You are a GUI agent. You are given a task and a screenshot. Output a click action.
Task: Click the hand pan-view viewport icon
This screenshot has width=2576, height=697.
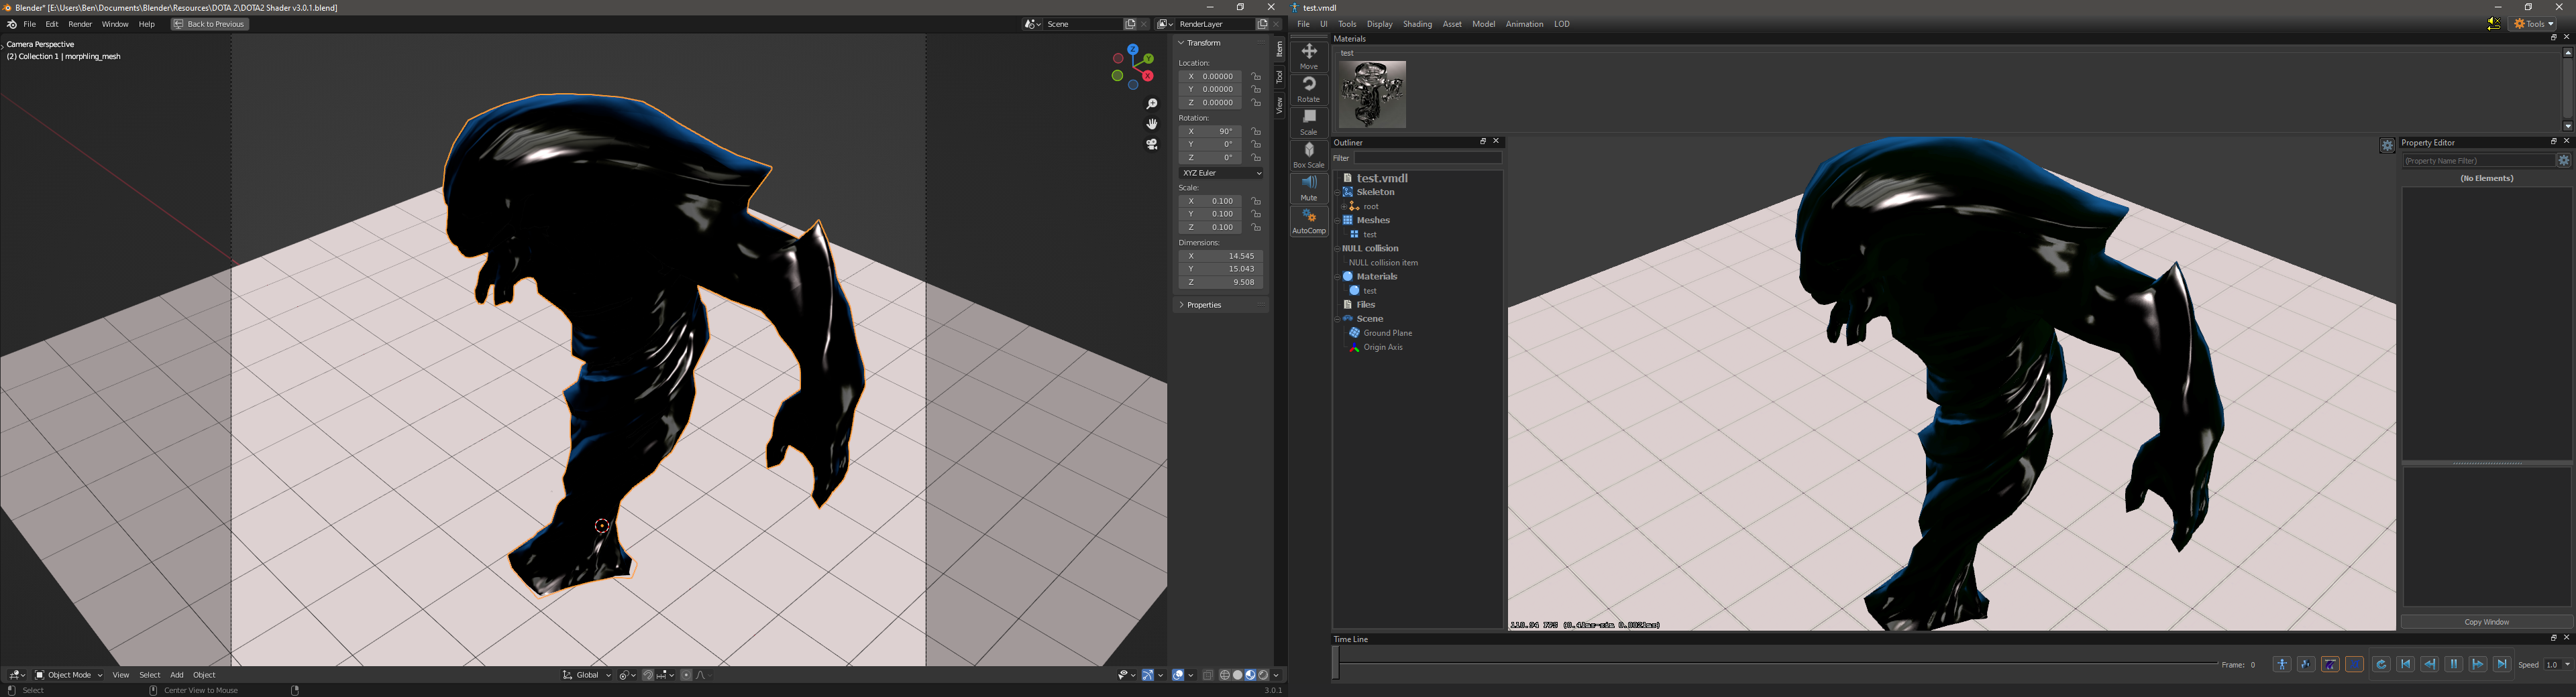click(x=1152, y=125)
